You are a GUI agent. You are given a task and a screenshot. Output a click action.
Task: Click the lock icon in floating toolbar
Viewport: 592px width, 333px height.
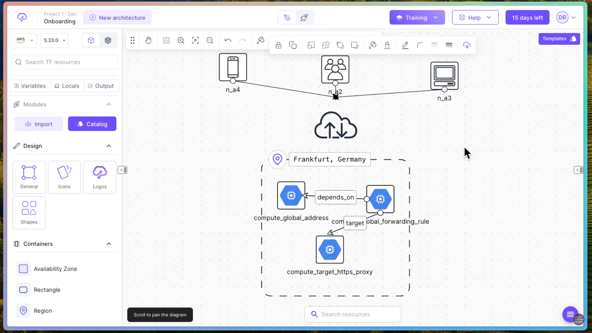278,45
